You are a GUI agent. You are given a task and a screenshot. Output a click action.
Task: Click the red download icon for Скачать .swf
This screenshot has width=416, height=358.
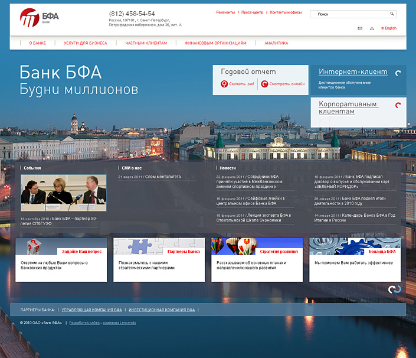[224, 84]
